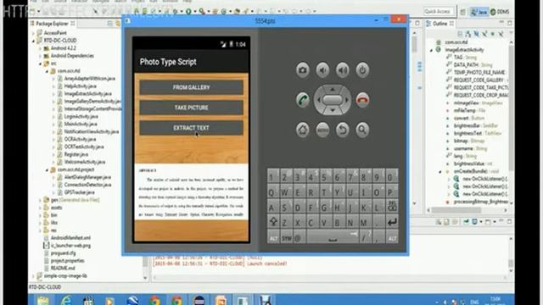
Task: Click the extracted abstract text image in emulator
Action: 191,192
